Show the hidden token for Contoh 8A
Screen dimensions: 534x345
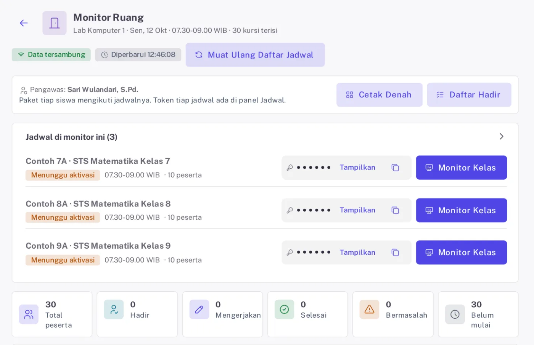pos(357,210)
